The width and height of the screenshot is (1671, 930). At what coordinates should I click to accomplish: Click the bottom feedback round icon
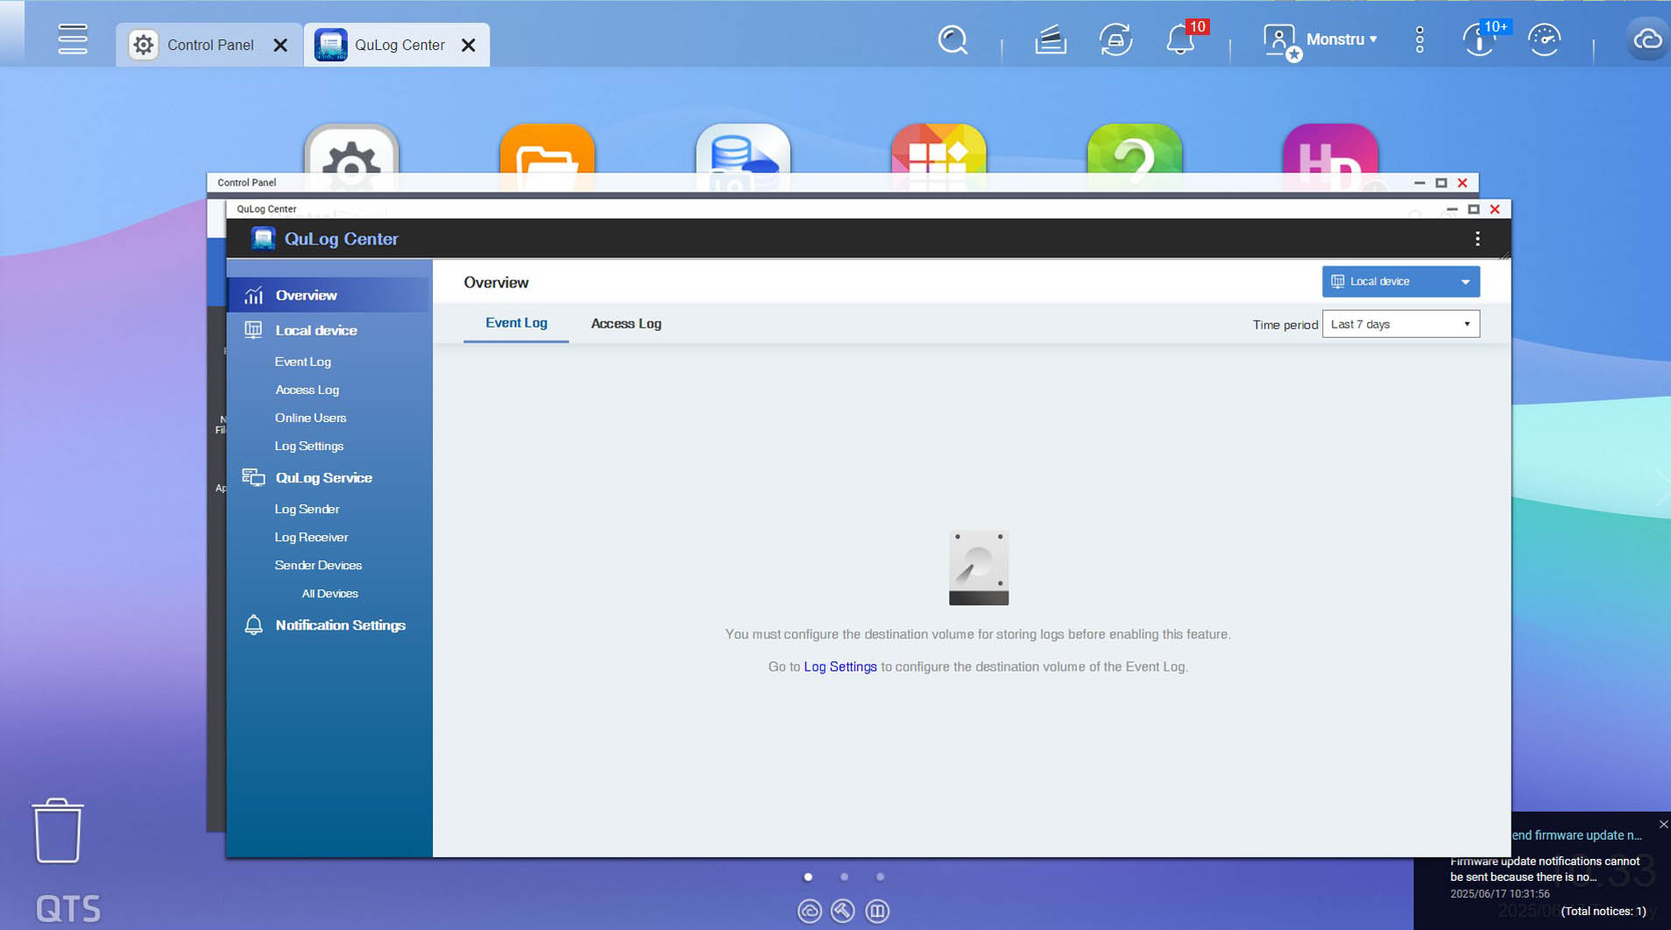[877, 911]
